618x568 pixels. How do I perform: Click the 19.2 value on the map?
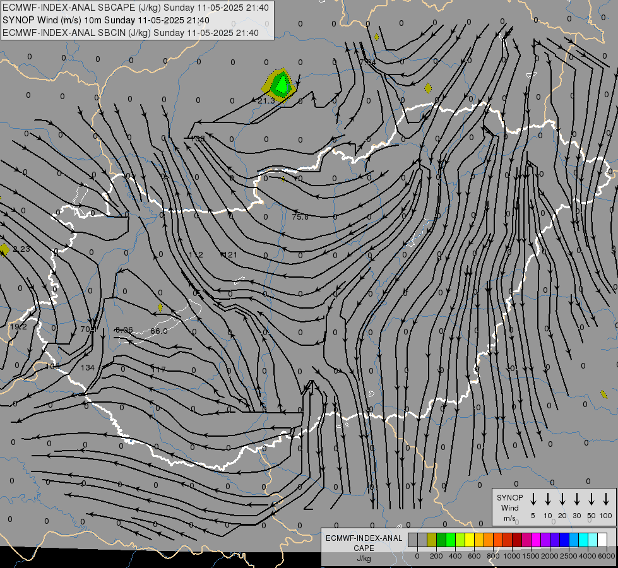pos(18,327)
